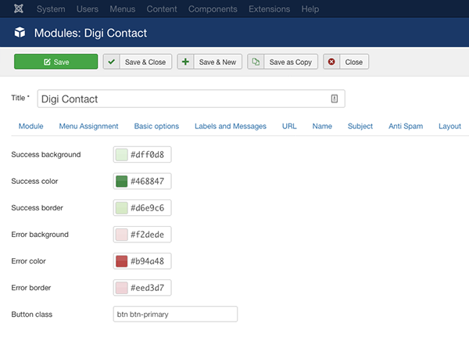Open the Error background color swatch
The width and height of the screenshot is (469, 352).
tap(121, 235)
